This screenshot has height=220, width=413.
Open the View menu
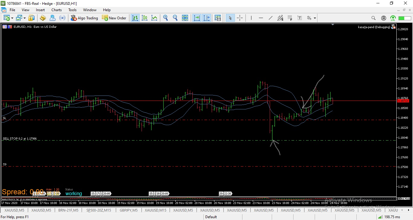[26, 10]
